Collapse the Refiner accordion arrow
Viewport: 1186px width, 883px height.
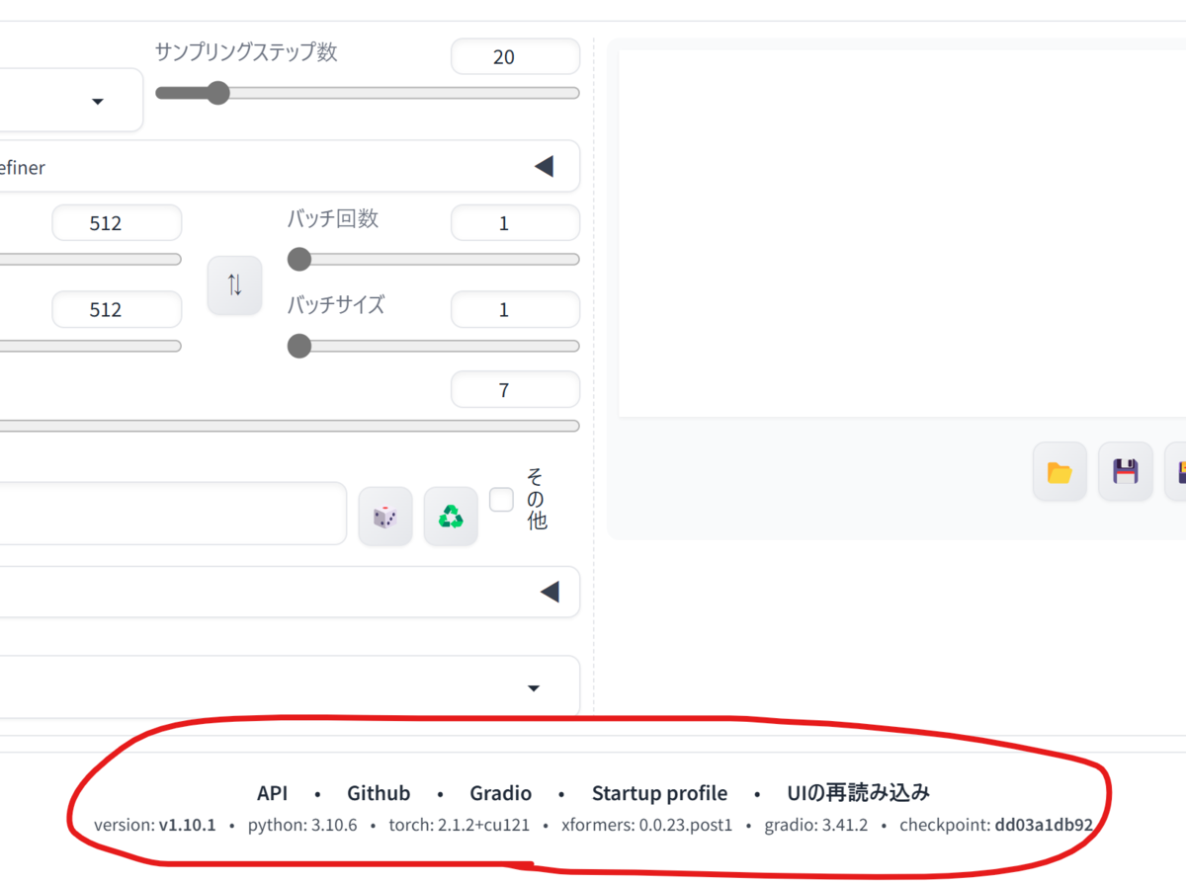click(x=545, y=166)
